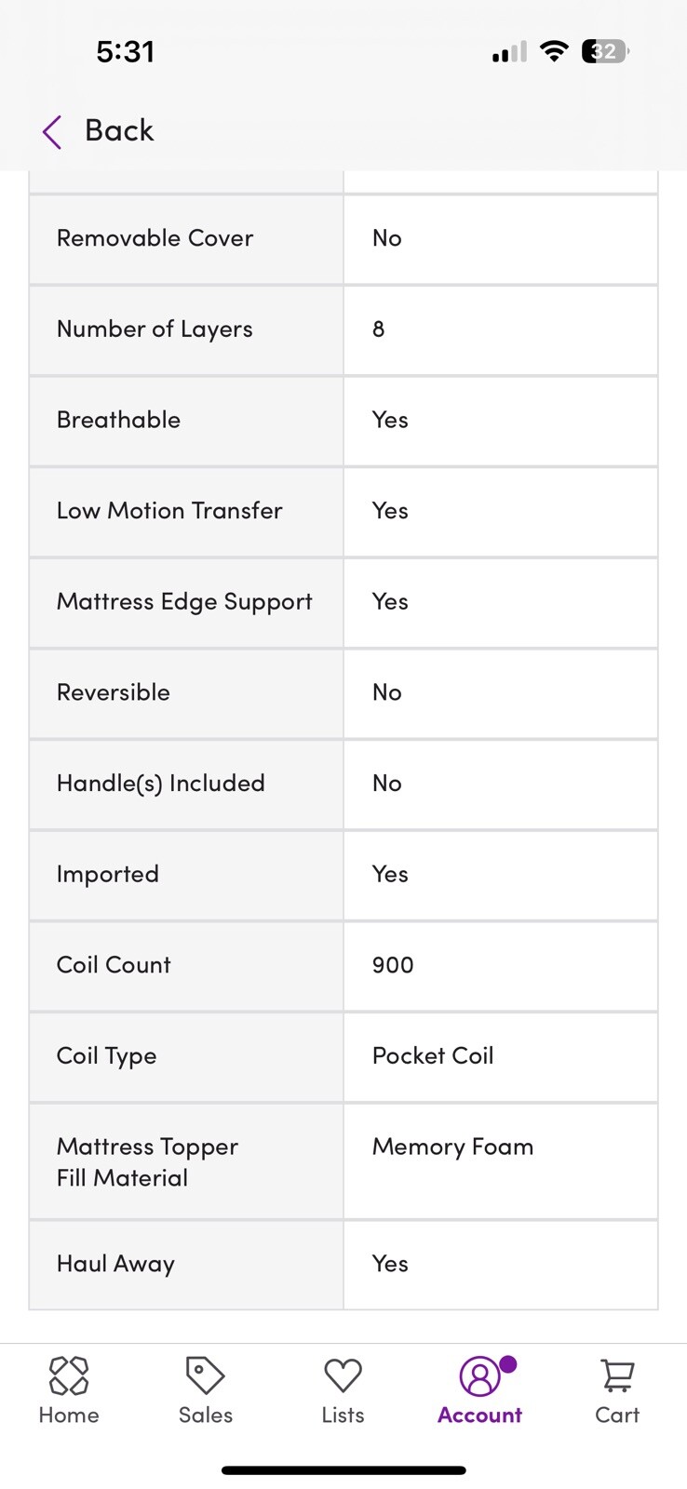Viewport: 687px width, 1489px height.
Task: Select the Coil Count row label
Action: click(114, 965)
